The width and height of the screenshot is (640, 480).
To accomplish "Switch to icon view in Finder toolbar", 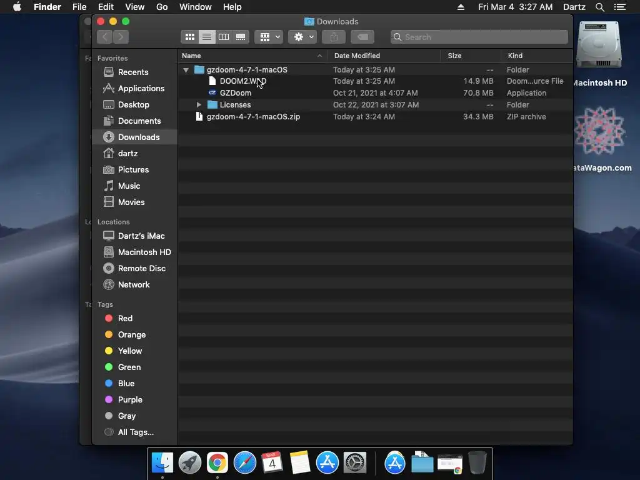I will tap(190, 37).
